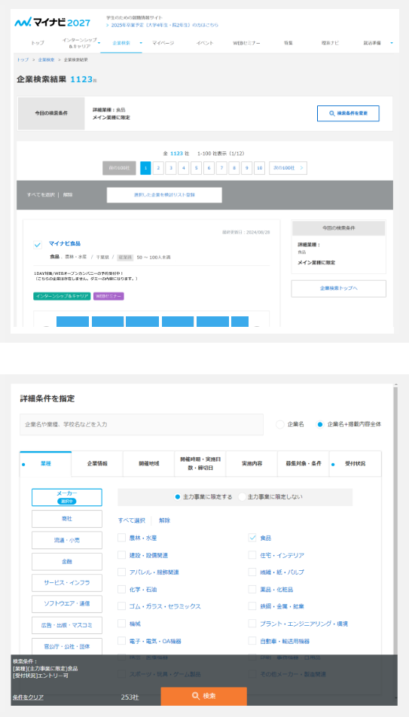Screen dimensions: 409x717
Task: Click the マイナビ2027 logo
Action: pos(52,22)
